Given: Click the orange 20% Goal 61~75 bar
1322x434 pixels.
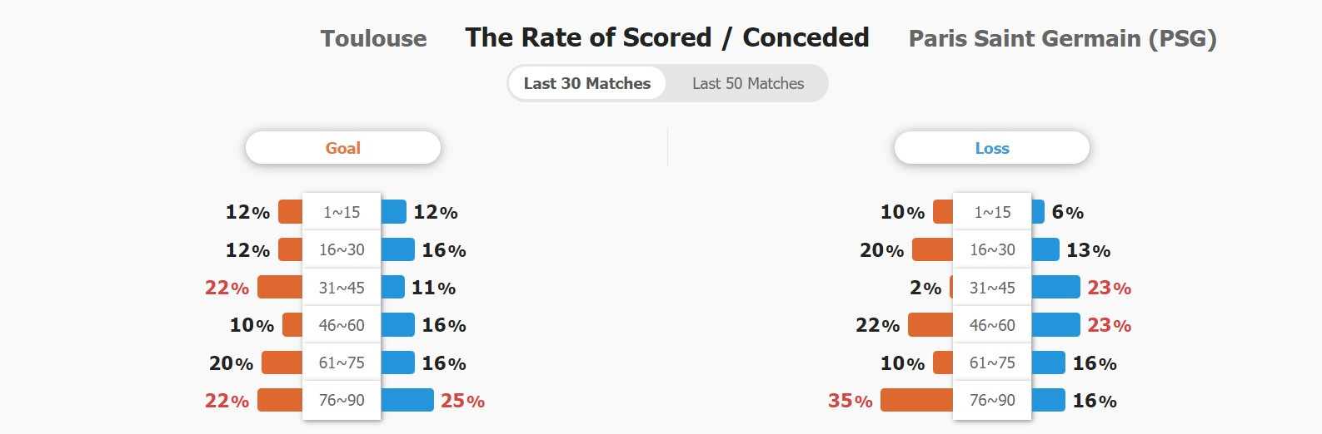Looking at the screenshot, I should coord(282,362).
